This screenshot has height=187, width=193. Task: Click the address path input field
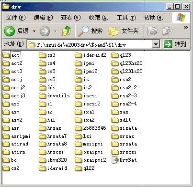[x=90, y=44]
